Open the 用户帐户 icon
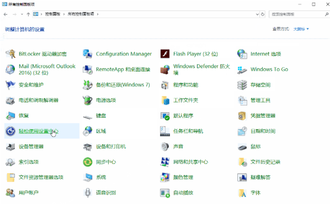 [10, 193]
